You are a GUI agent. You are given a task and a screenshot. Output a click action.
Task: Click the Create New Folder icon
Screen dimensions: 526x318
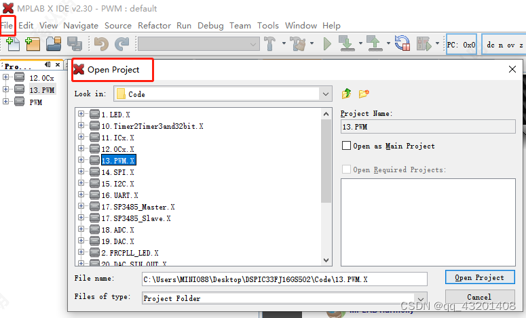[364, 94]
